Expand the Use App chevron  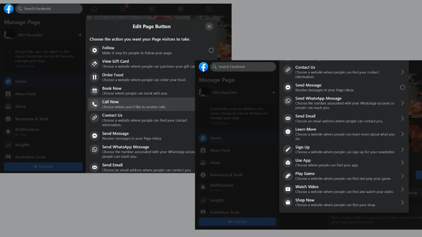click(402, 163)
